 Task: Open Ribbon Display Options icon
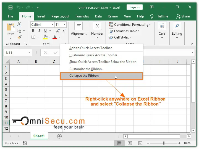pyautogui.click(x=151, y=7)
